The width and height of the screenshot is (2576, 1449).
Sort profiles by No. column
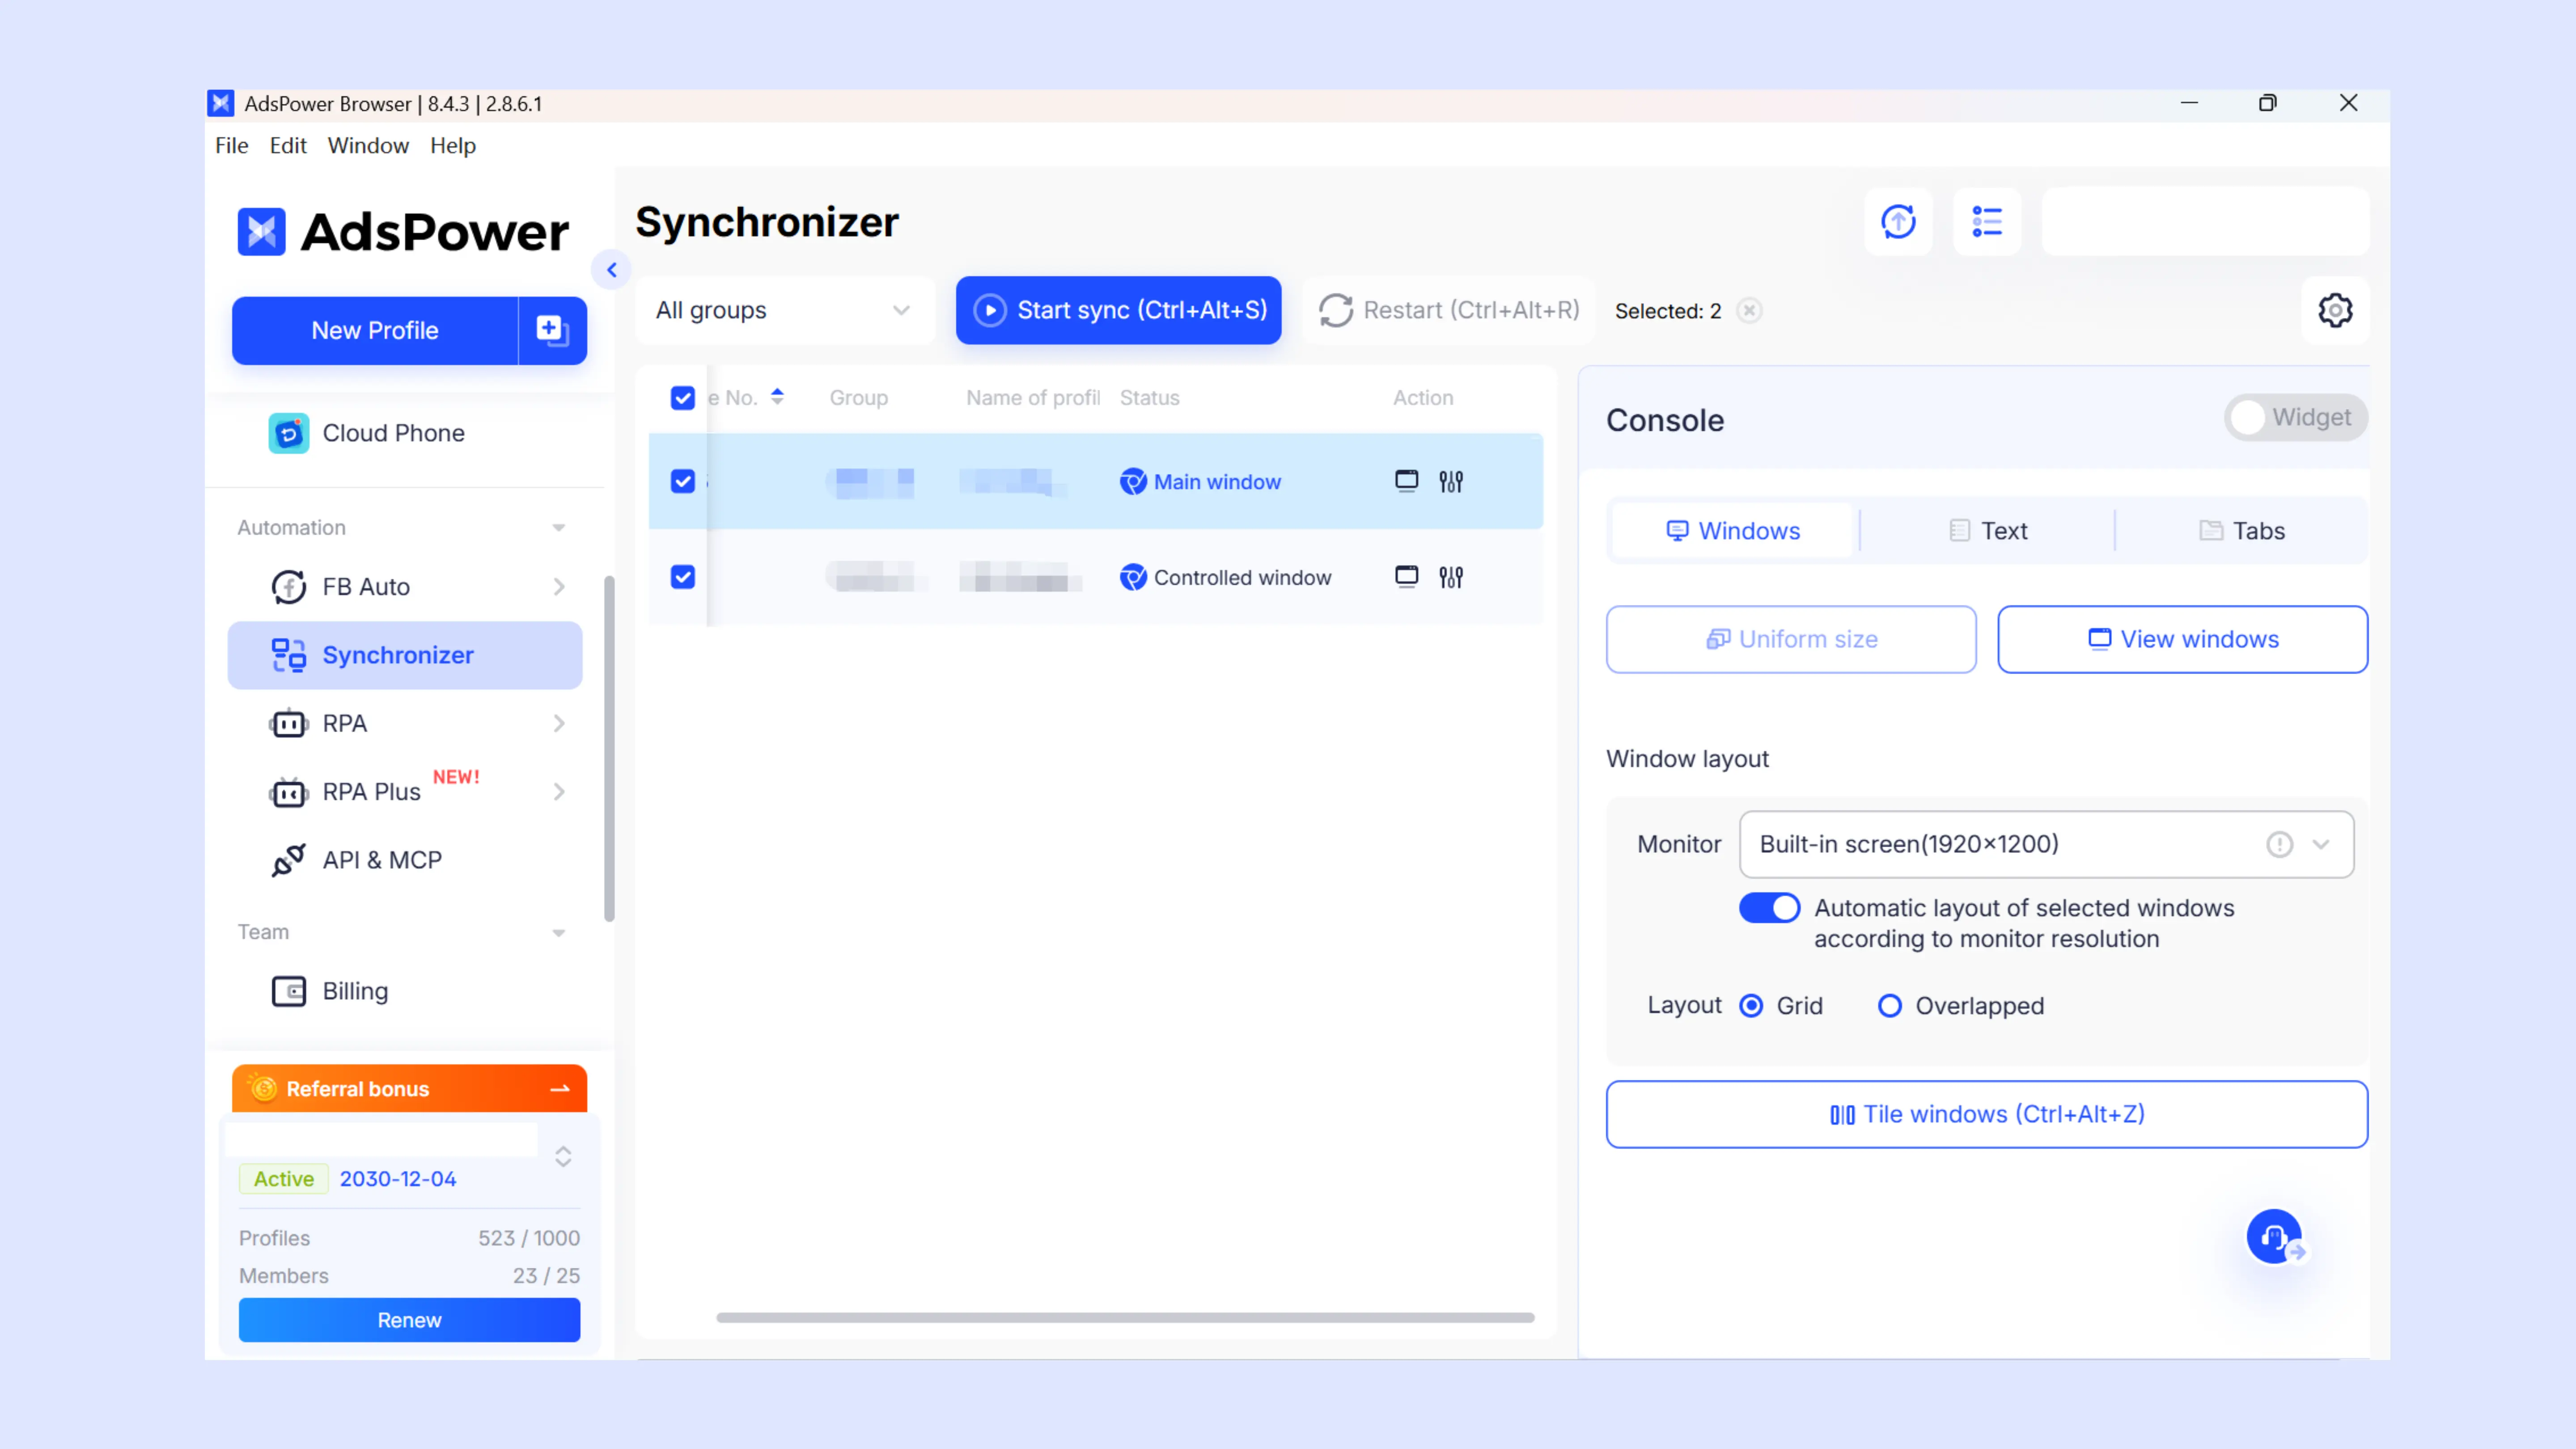777,397
